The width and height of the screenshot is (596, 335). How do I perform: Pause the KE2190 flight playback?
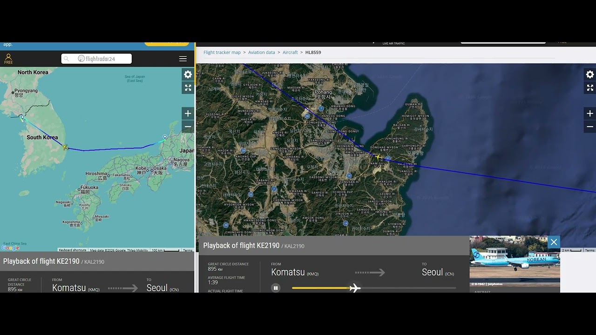(276, 288)
